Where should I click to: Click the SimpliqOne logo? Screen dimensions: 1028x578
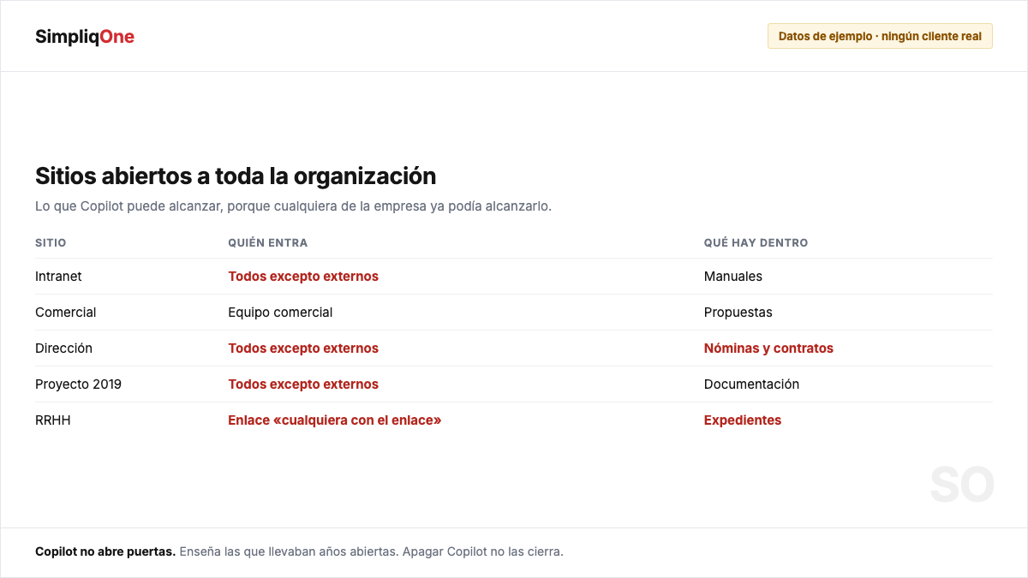[85, 37]
